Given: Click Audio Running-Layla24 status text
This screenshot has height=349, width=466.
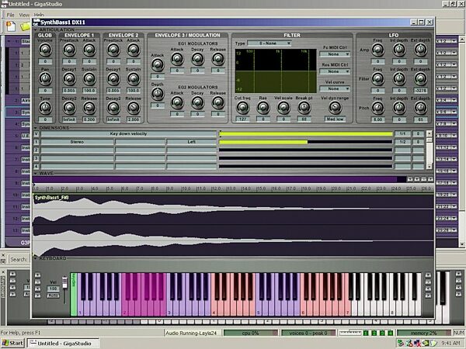Looking at the screenshot, I should (191, 333).
